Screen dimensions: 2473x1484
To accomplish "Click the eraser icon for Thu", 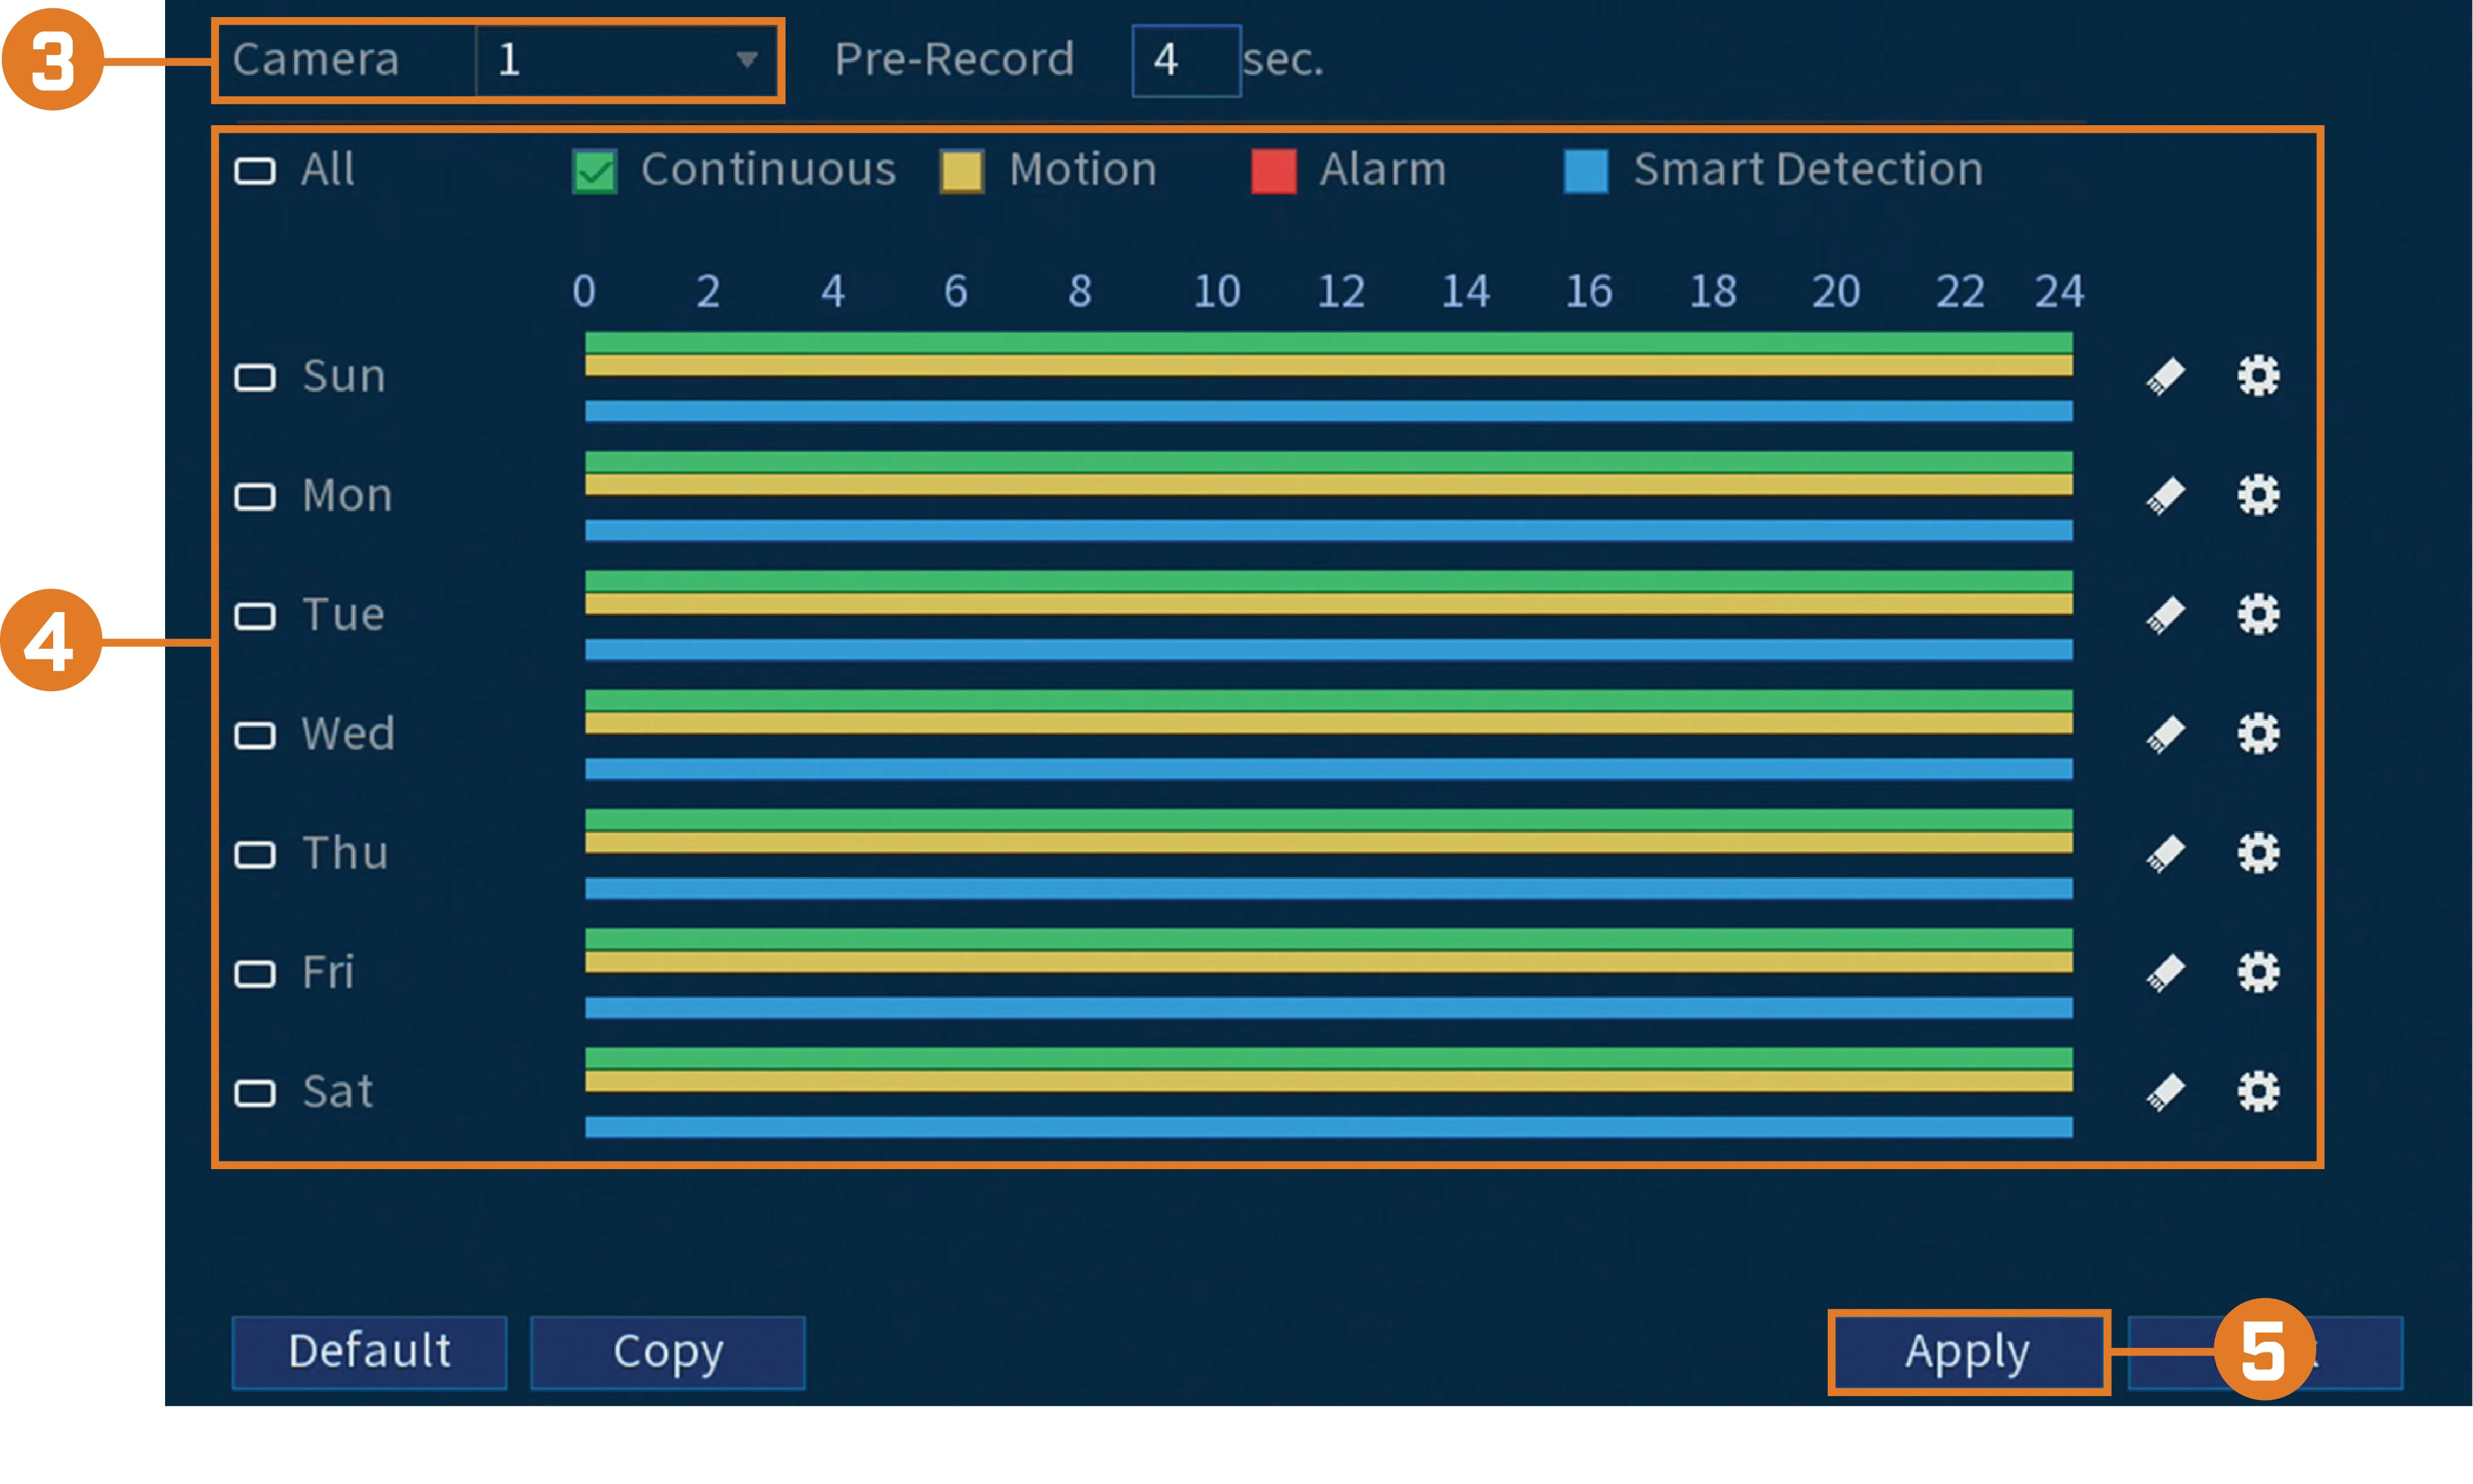I will pos(2165,853).
